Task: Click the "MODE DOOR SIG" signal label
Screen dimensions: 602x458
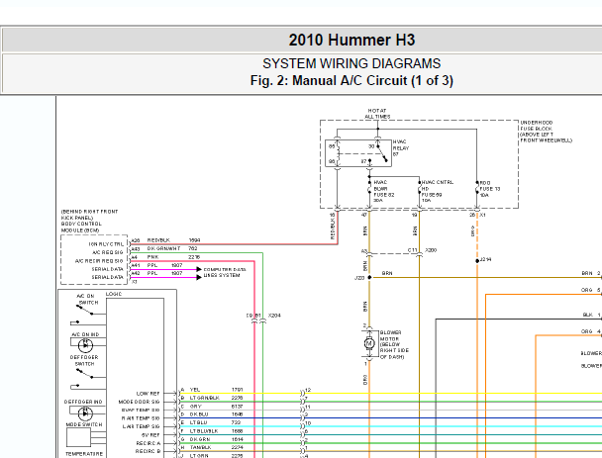Action: click(139, 402)
